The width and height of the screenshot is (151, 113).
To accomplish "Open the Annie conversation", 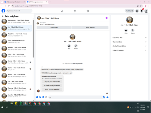I will pyautogui.click(x=16, y=75).
